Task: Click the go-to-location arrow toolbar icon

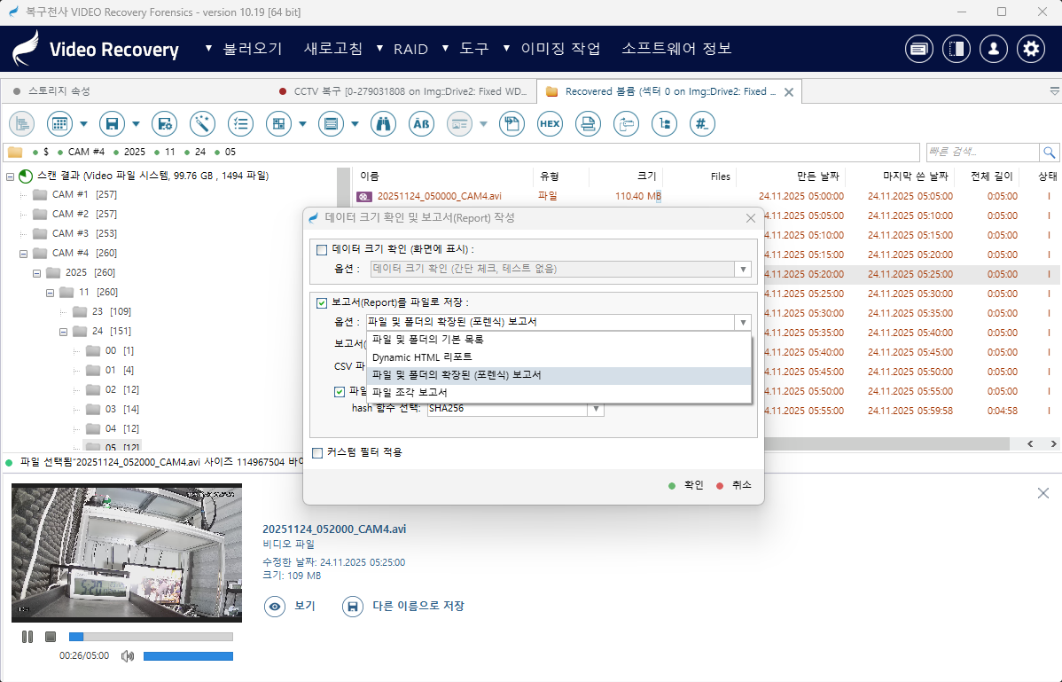Action: pyautogui.click(x=626, y=124)
